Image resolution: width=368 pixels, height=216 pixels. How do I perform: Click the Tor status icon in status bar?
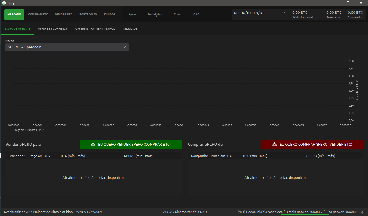(x=362, y=212)
